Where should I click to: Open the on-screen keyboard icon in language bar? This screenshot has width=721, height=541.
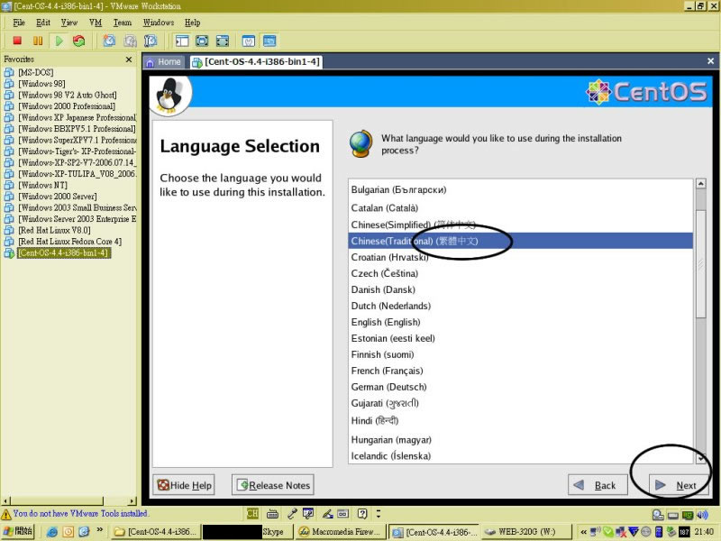(x=272, y=513)
